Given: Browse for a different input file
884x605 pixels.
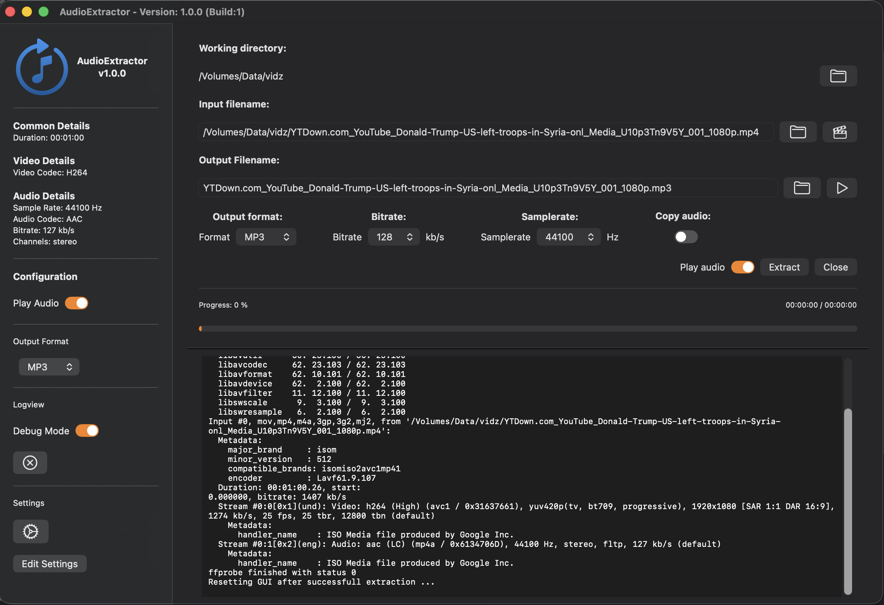Looking at the screenshot, I should (798, 132).
